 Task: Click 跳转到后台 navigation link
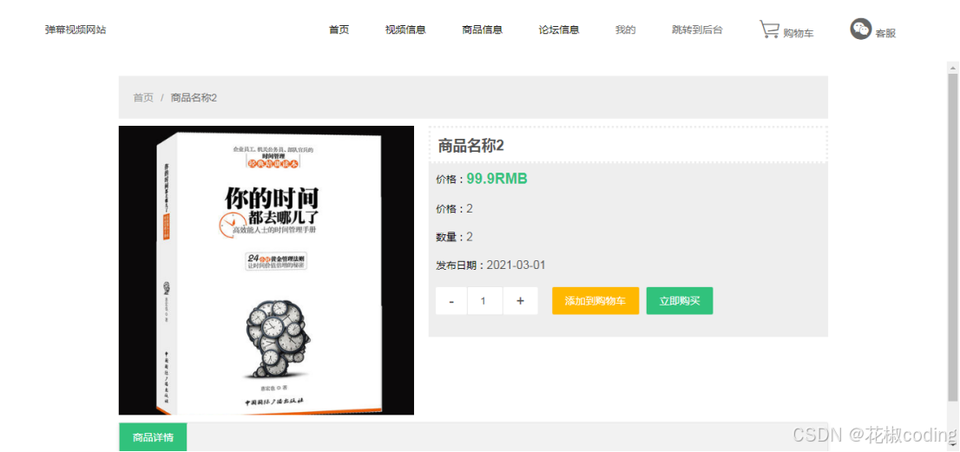tap(697, 29)
